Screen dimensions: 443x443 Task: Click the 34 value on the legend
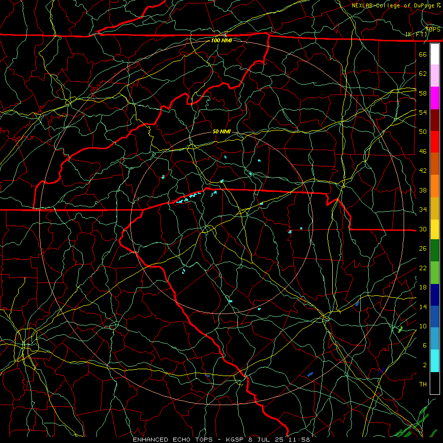pos(423,210)
